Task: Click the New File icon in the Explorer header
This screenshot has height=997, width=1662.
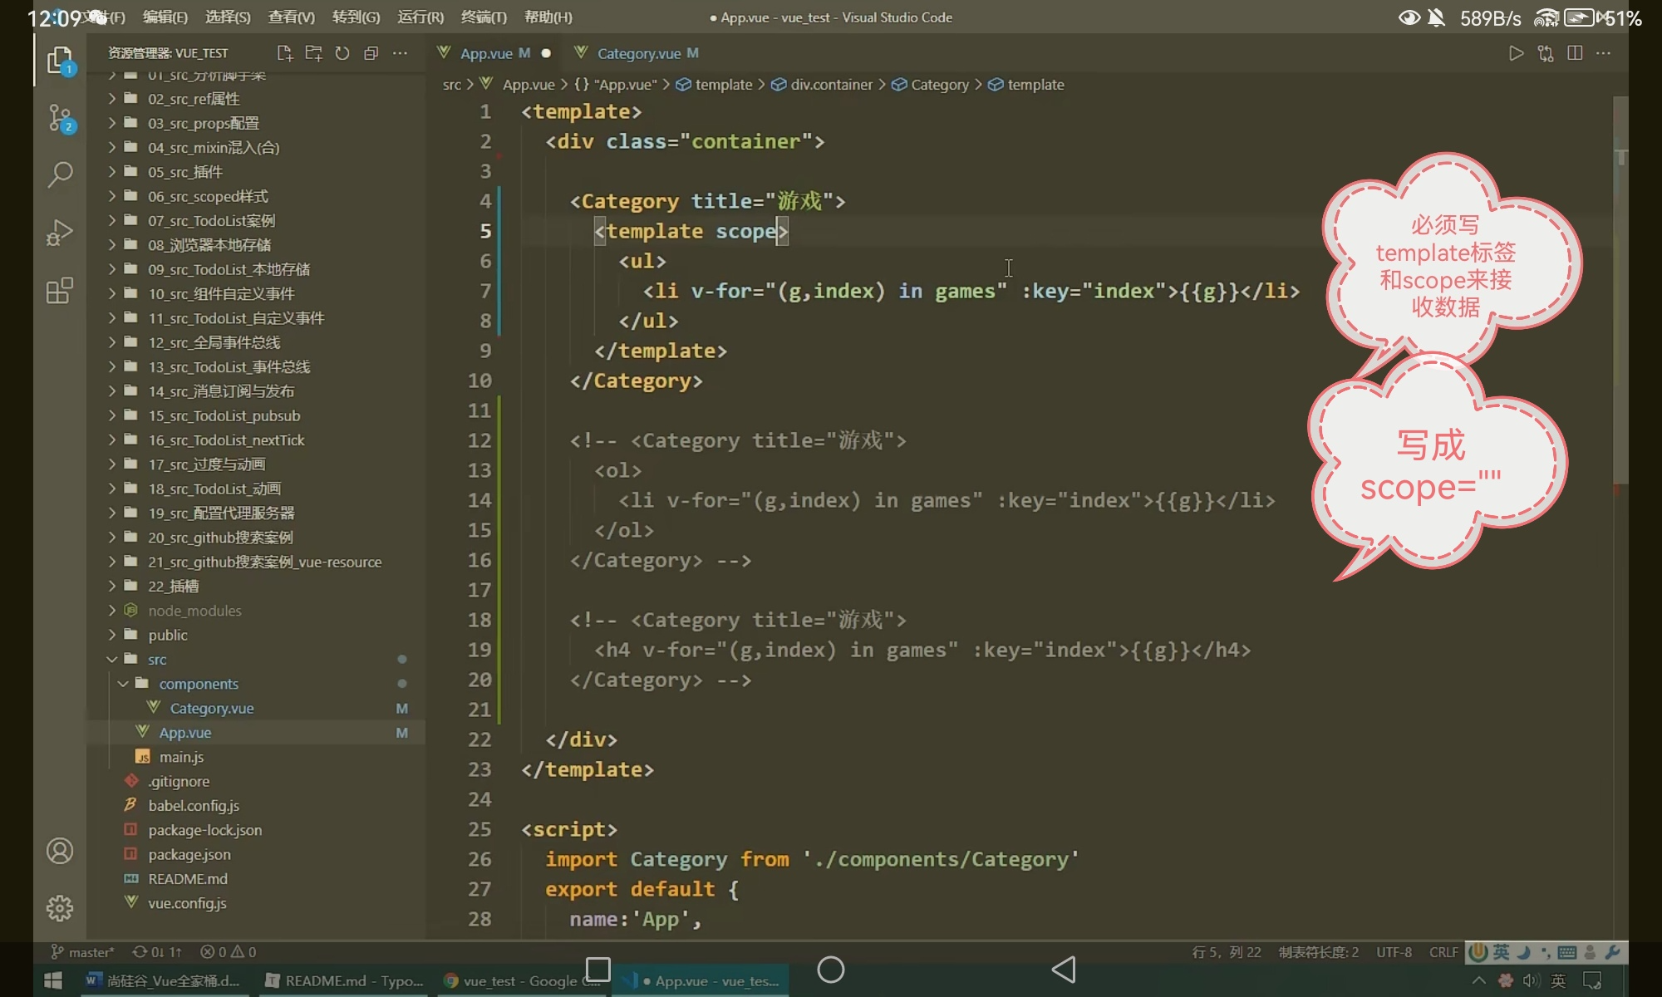Action: 284,53
